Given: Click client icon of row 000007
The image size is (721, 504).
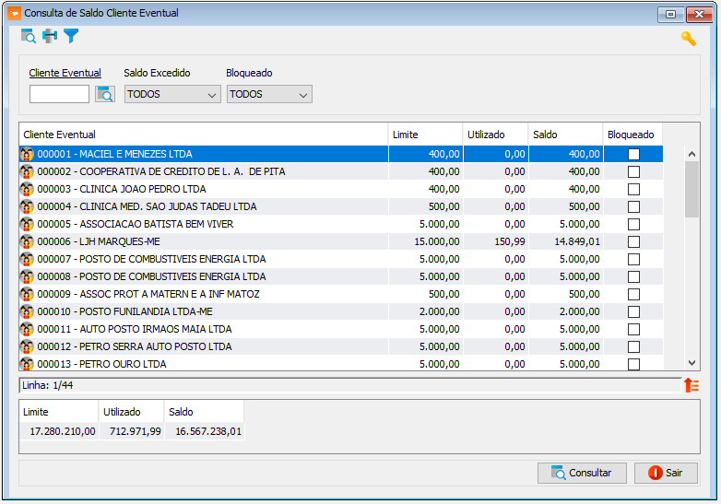Looking at the screenshot, I should point(27,259).
